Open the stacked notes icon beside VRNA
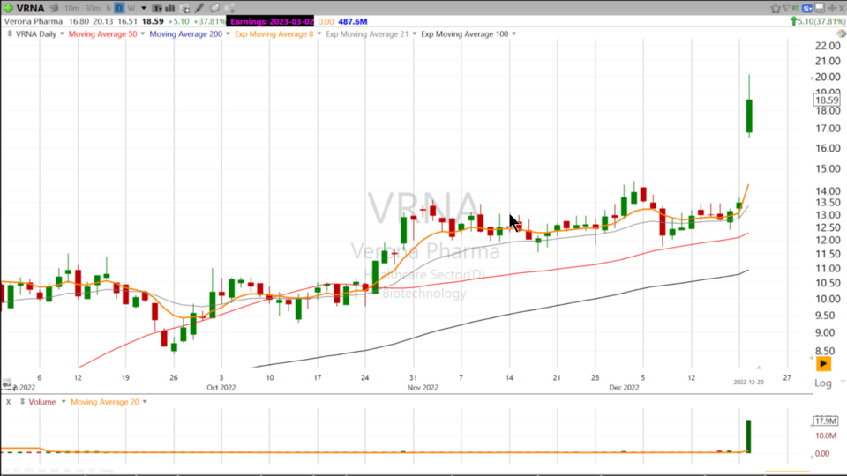This screenshot has height=476, width=847. [x=54, y=8]
